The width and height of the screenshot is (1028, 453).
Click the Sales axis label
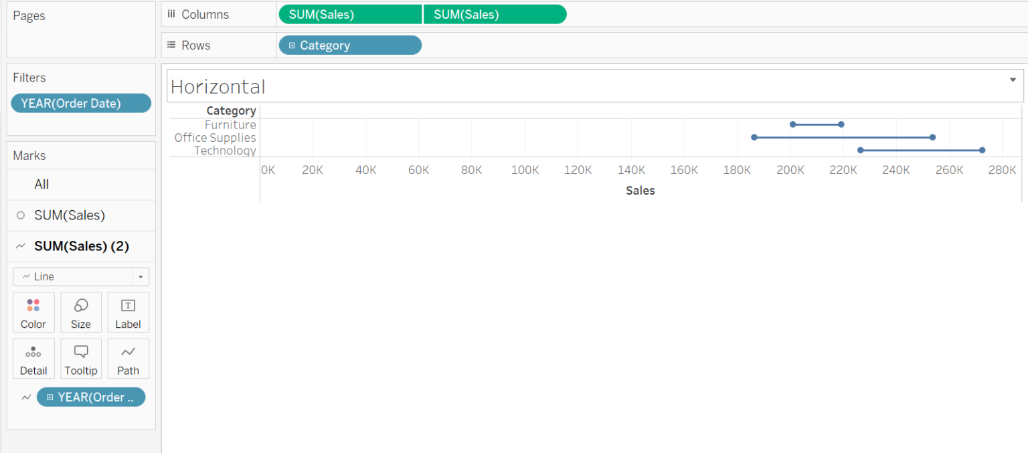click(640, 190)
